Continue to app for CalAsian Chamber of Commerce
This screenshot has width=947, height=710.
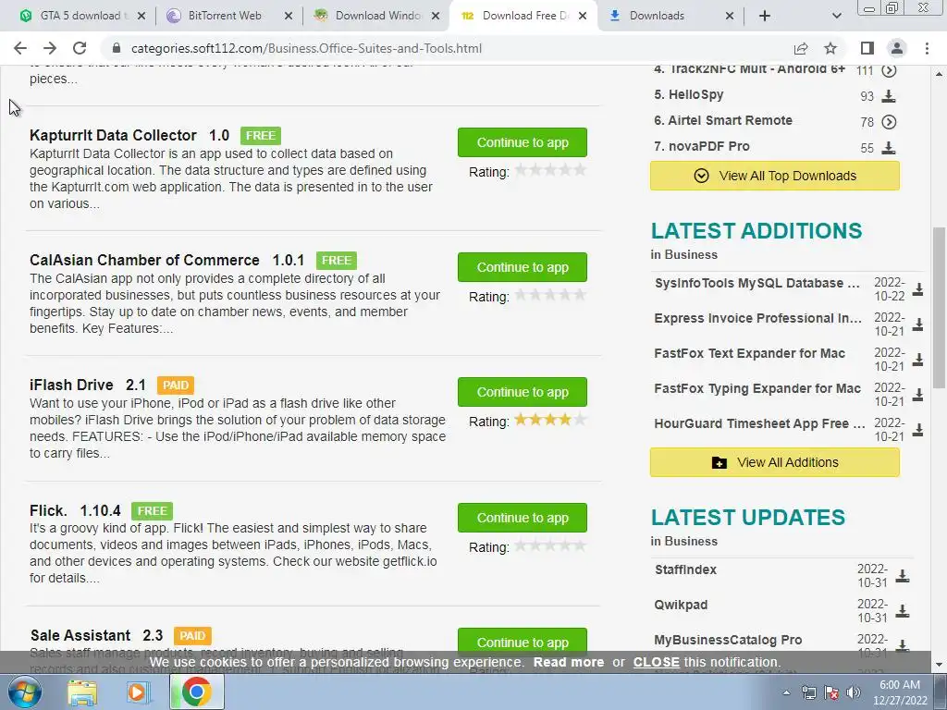(523, 267)
